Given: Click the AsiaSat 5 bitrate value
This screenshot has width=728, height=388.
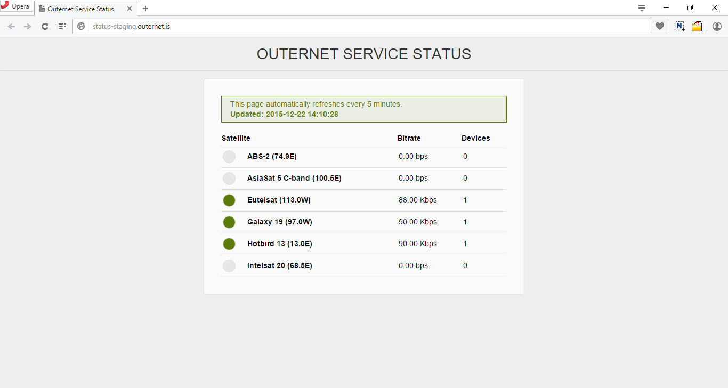Looking at the screenshot, I should 413,178.
